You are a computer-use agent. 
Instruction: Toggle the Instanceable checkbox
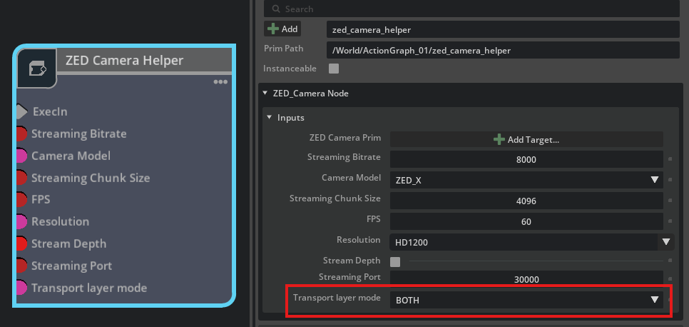(x=334, y=69)
